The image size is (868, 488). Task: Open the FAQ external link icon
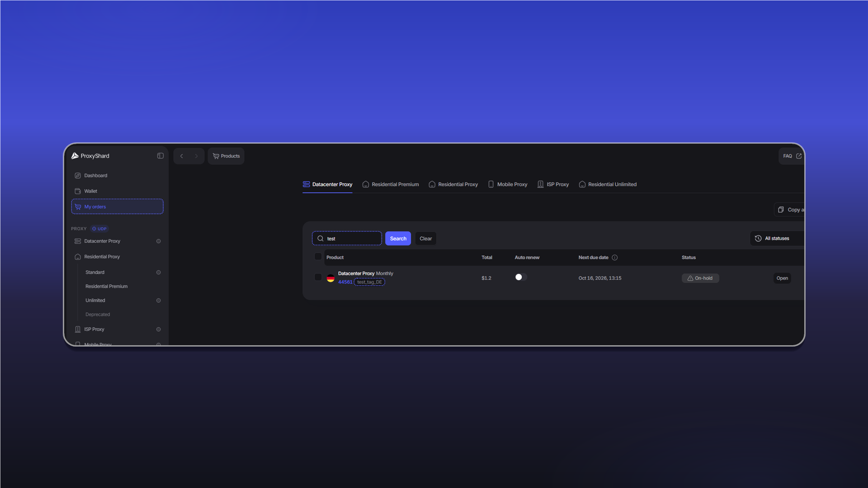(799, 156)
